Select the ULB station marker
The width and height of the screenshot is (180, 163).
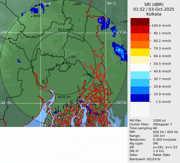tap(46, 69)
